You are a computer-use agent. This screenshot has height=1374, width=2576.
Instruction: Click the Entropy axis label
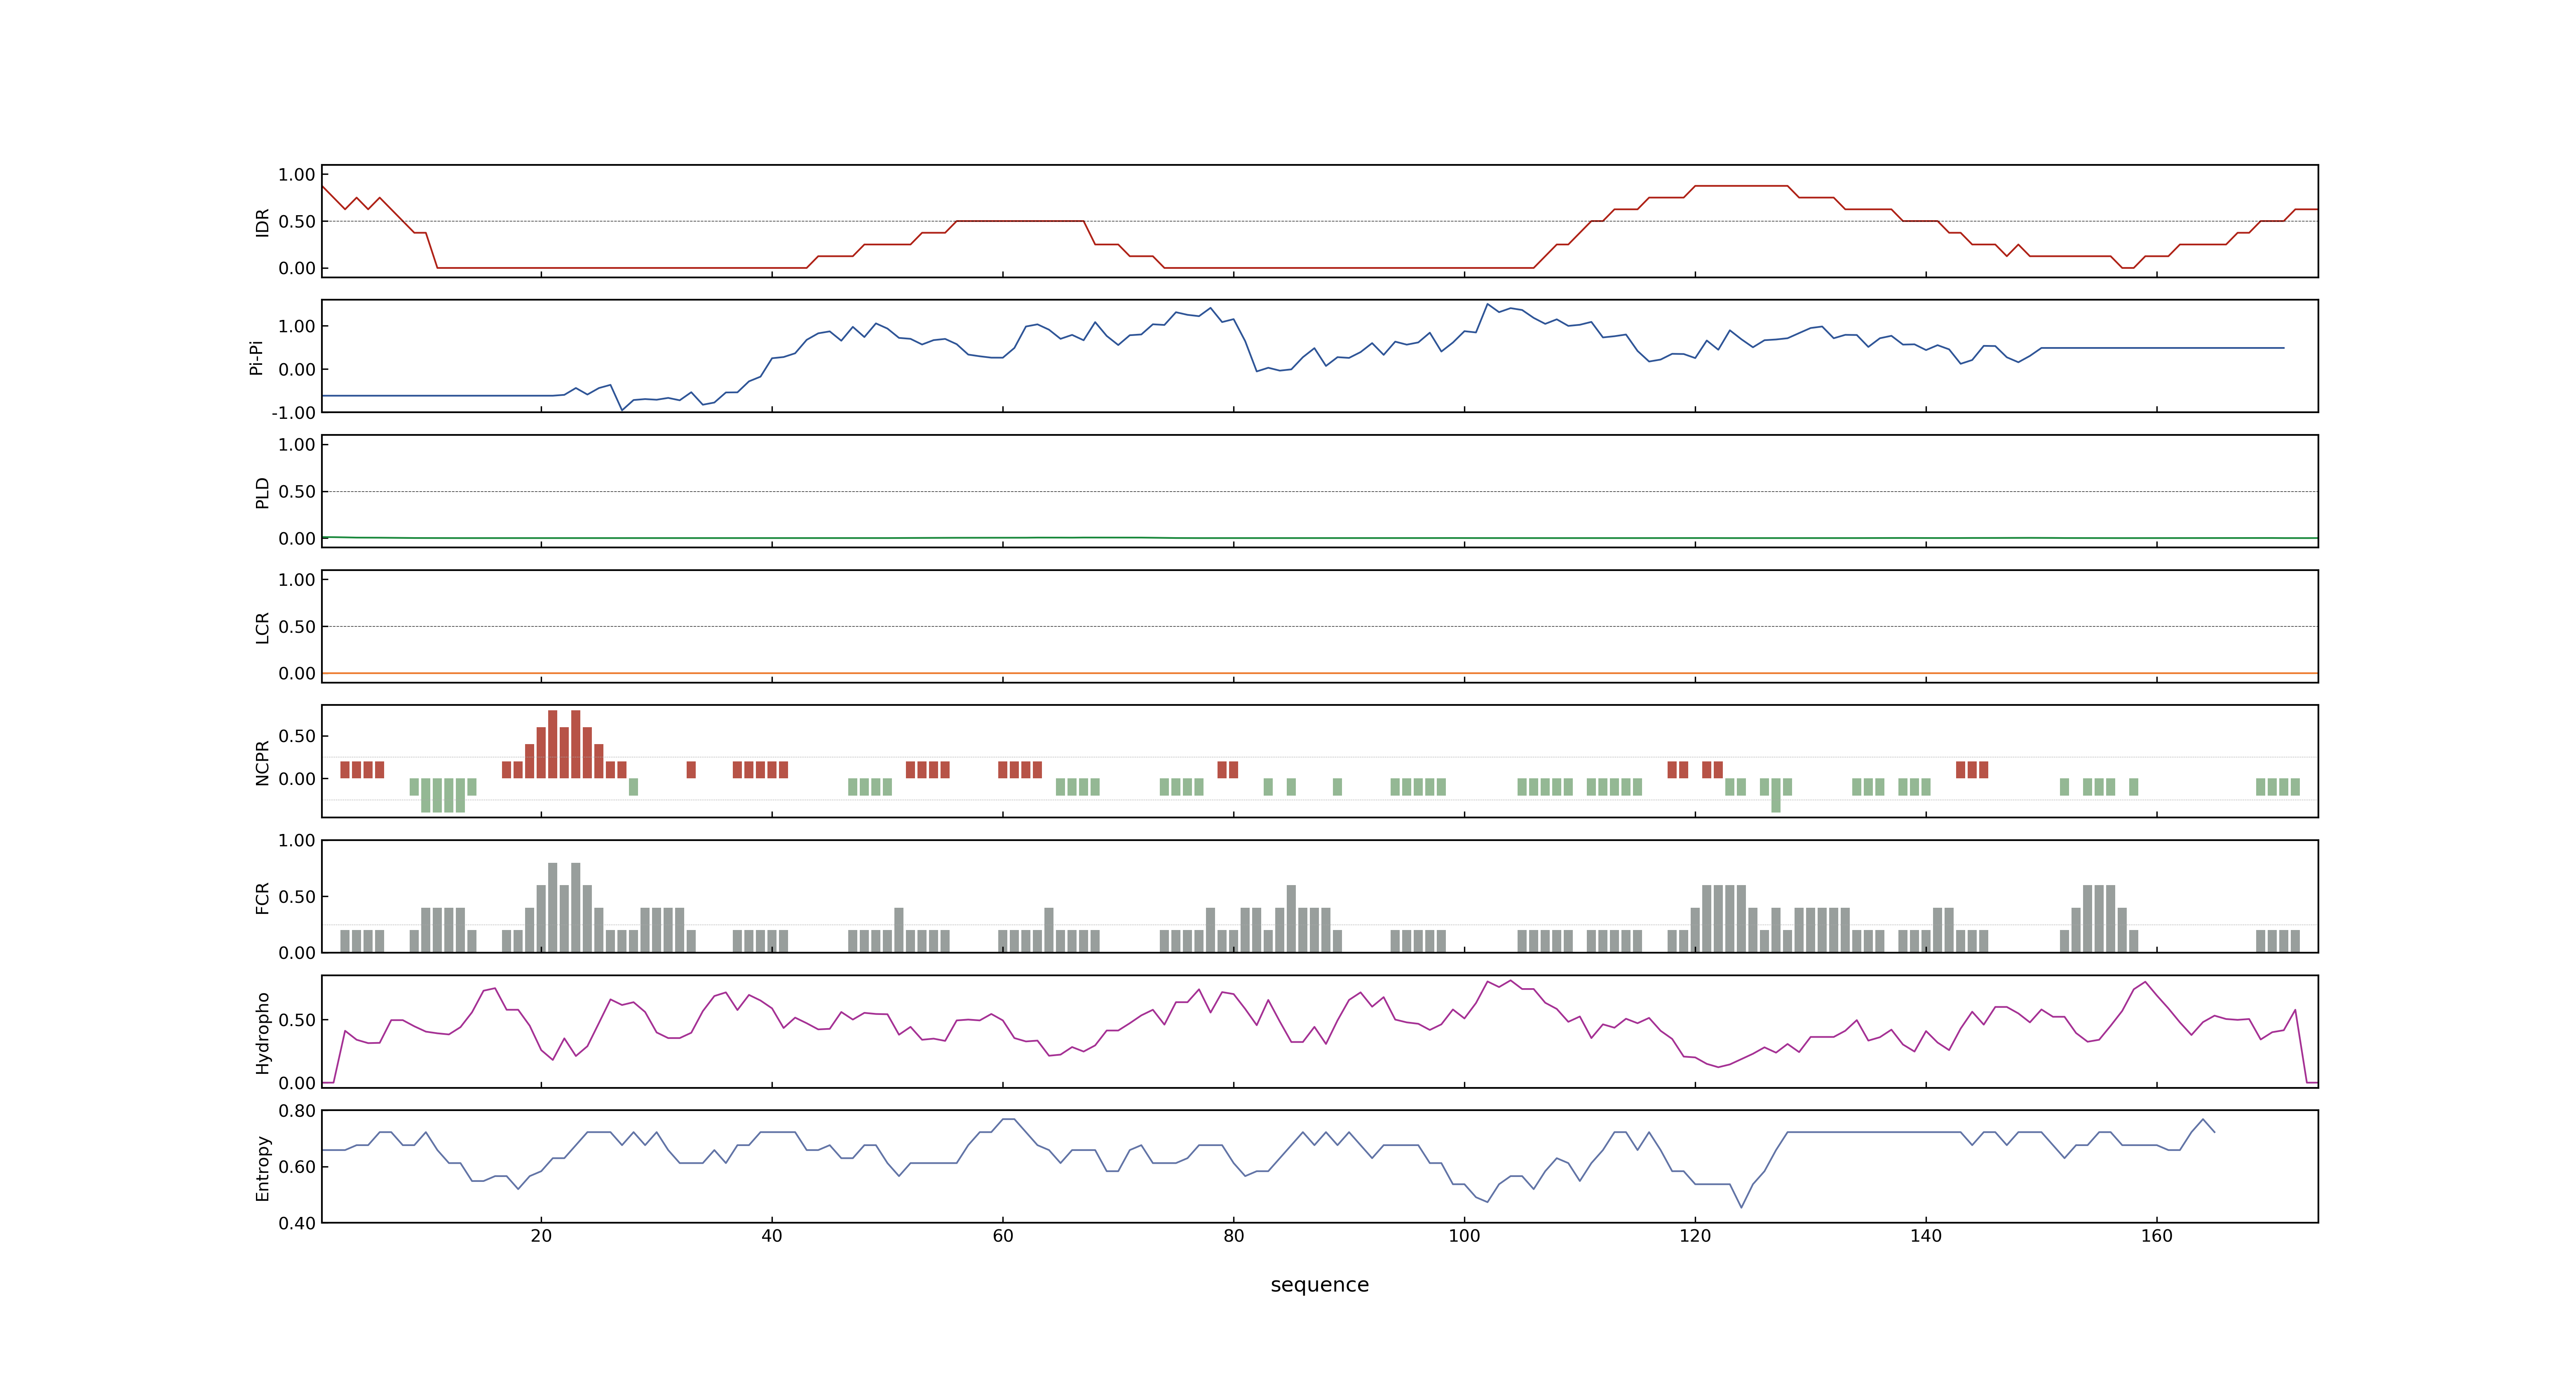(262, 1167)
